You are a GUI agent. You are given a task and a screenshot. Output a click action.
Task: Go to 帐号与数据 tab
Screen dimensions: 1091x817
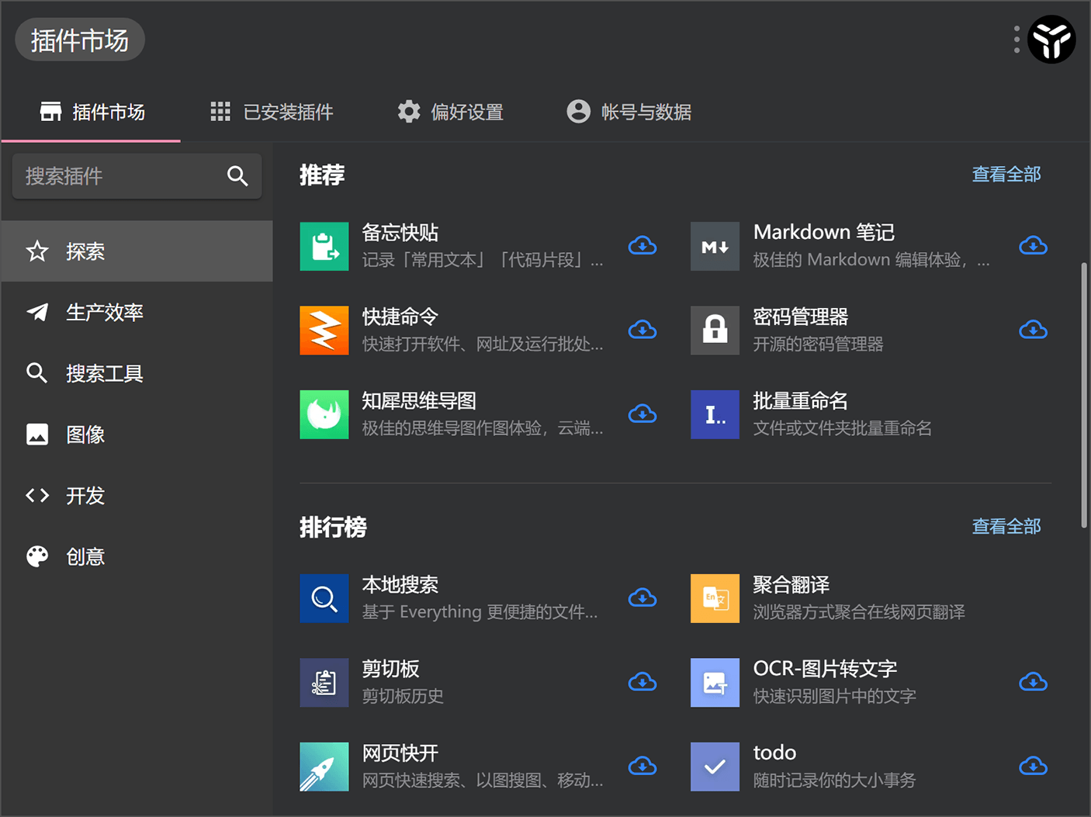[x=629, y=113]
